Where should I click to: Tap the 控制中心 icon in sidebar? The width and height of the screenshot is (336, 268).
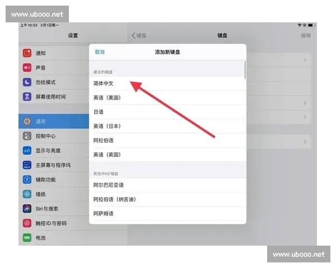pos(27,136)
